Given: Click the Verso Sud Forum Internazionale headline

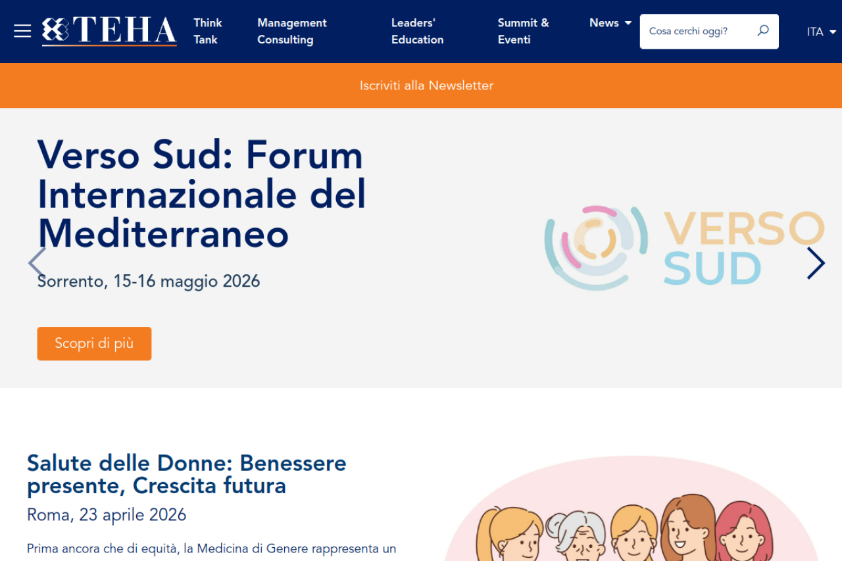Looking at the screenshot, I should (201, 195).
